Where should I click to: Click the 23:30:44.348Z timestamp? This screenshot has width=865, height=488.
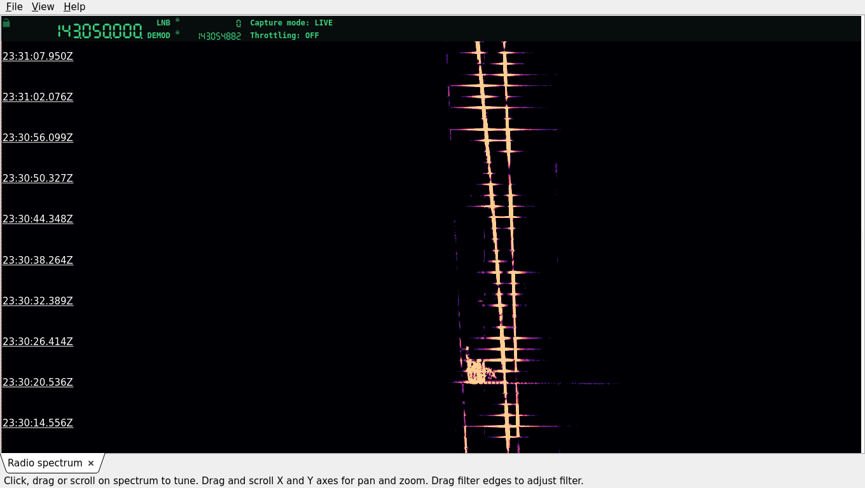[x=38, y=219]
